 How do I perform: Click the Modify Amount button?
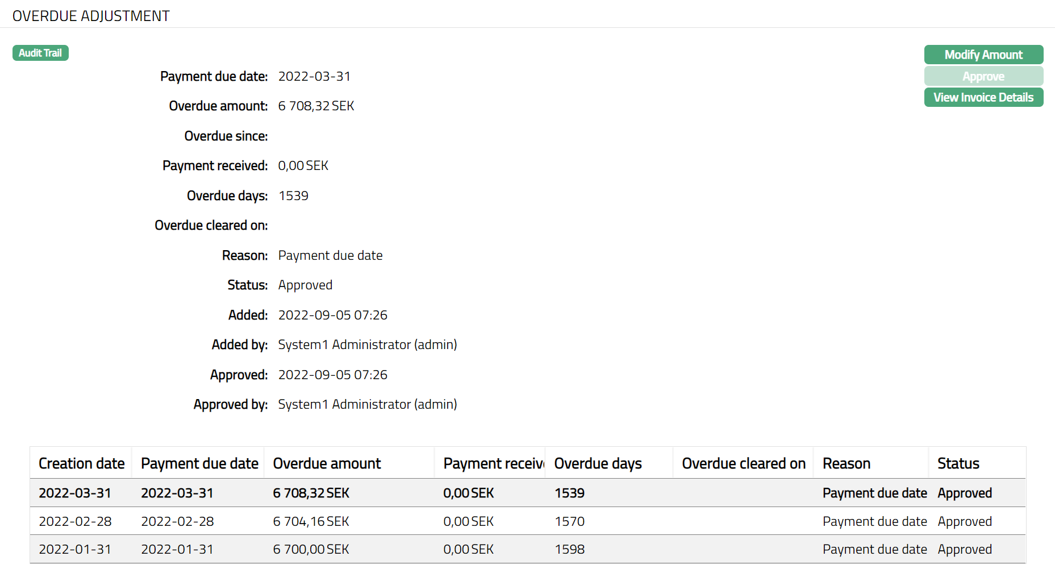983,55
